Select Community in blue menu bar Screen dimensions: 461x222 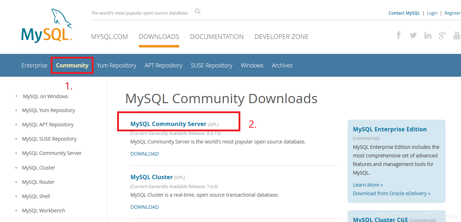(72, 65)
